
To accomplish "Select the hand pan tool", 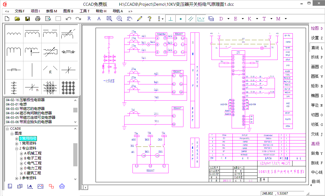I will coord(129,19).
